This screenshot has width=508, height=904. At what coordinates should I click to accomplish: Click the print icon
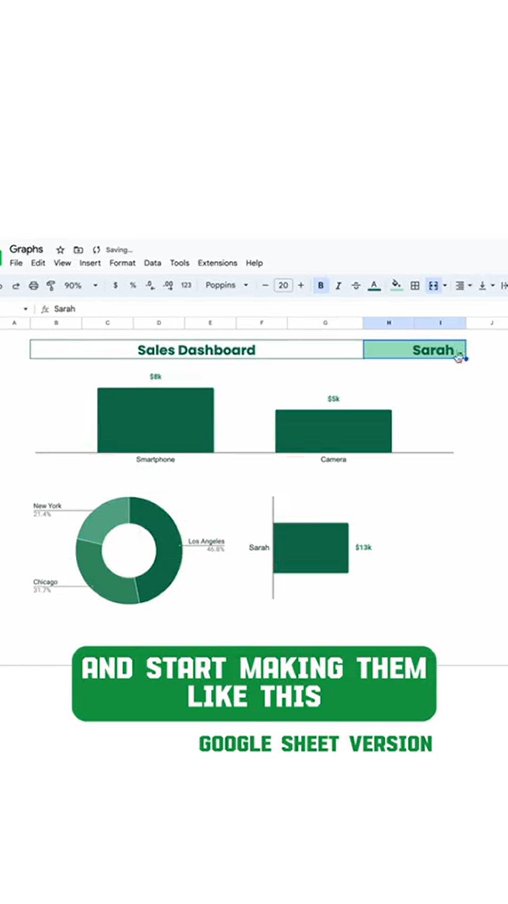click(33, 285)
